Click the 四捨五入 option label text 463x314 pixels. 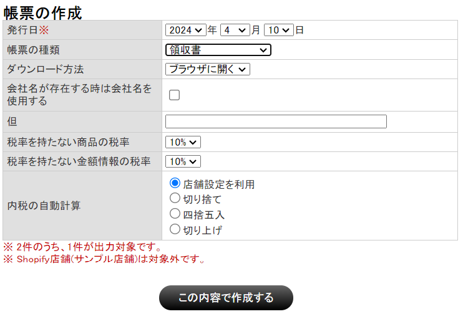pyautogui.click(x=203, y=215)
